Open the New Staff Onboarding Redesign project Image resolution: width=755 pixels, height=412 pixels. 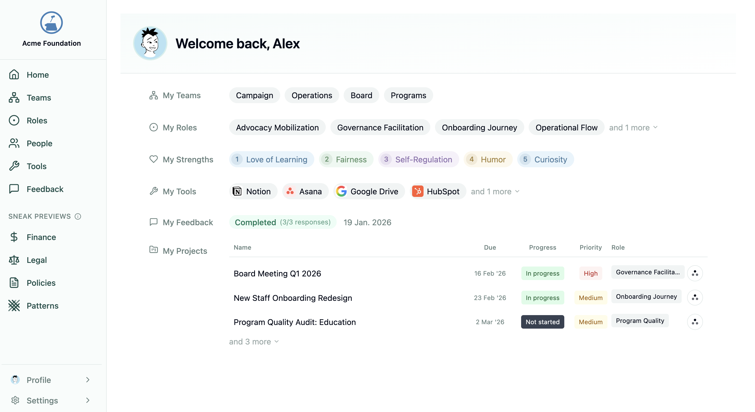pyautogui.click(x=293, y=298)
